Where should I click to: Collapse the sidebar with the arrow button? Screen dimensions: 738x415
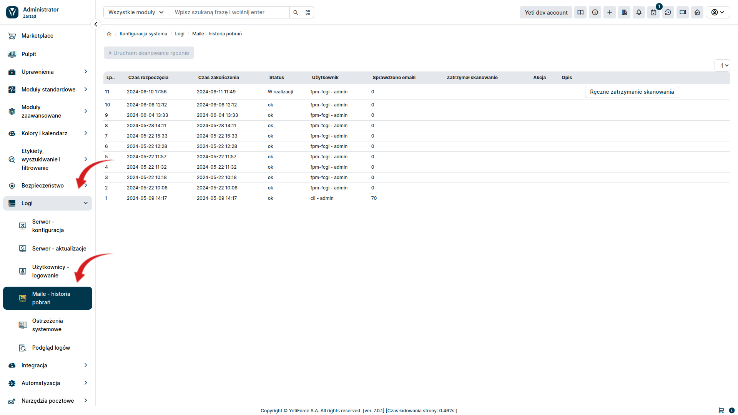coord(96,25)
